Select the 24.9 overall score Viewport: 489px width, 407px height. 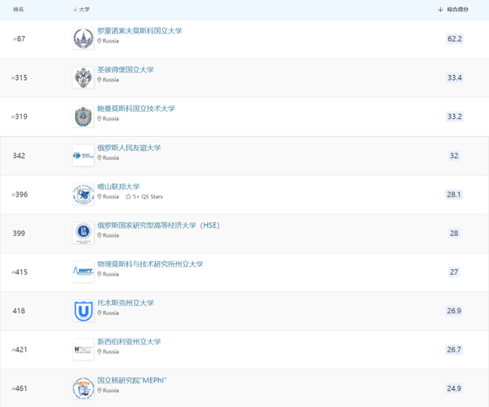point(454,388)
